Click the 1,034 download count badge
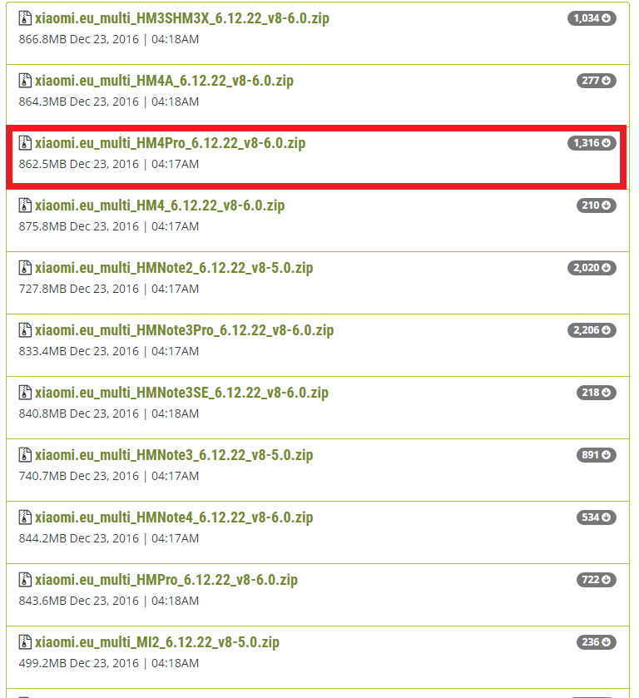Image resolution: width=639 pixels, height=698 pixels. tap(592, 18)
